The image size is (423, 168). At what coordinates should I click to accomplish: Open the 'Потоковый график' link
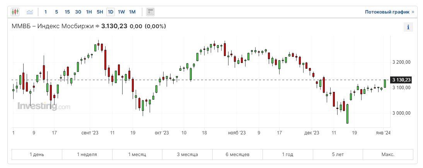[389, 12]
